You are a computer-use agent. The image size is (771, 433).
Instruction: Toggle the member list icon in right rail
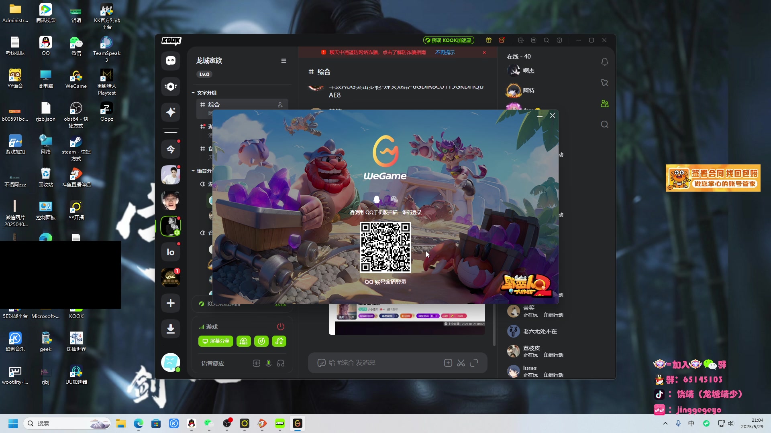(605, 103)
